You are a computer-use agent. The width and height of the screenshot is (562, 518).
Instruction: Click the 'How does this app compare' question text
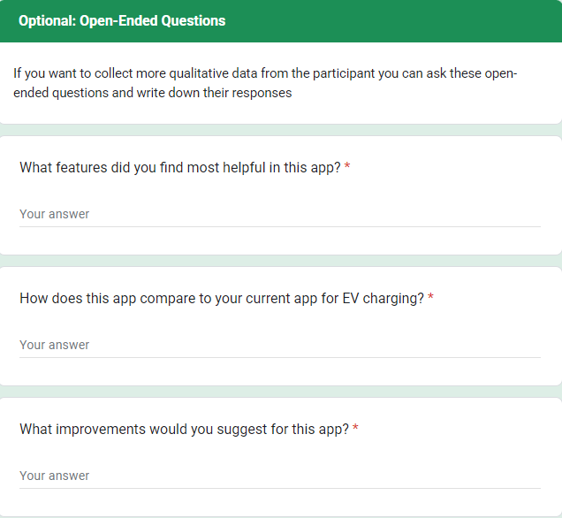[221, 299]
